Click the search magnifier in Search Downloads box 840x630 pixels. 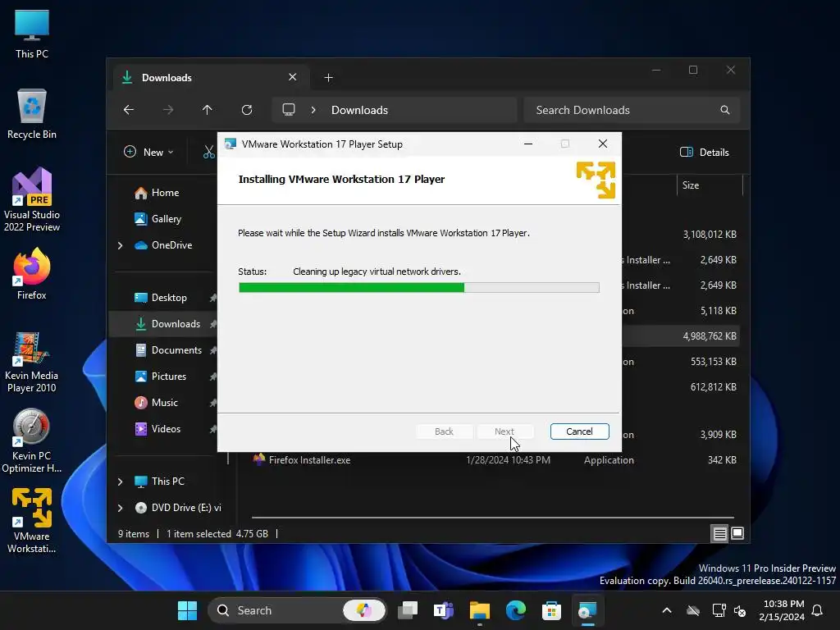point(725,110)
